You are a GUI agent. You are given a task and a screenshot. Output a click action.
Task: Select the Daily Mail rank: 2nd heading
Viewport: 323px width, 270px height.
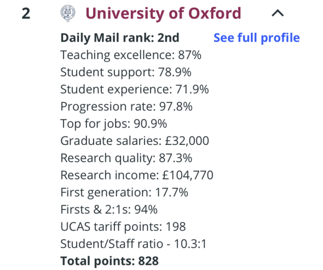[x=120, y=38]
